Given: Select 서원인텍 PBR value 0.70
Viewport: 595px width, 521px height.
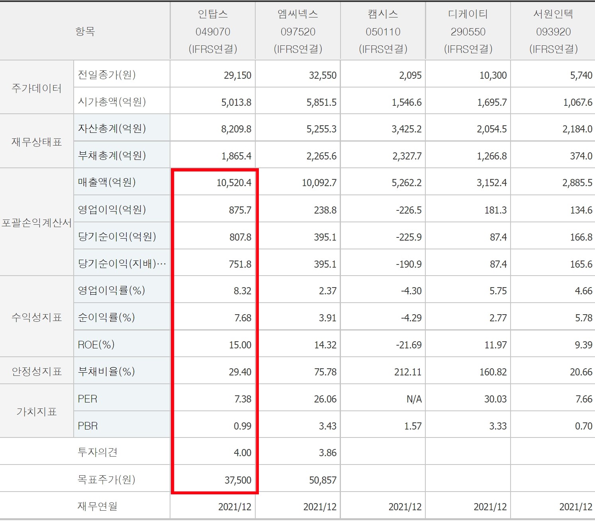Looking at the screenshot, I should pyautogui.click(x=583, y=426).
